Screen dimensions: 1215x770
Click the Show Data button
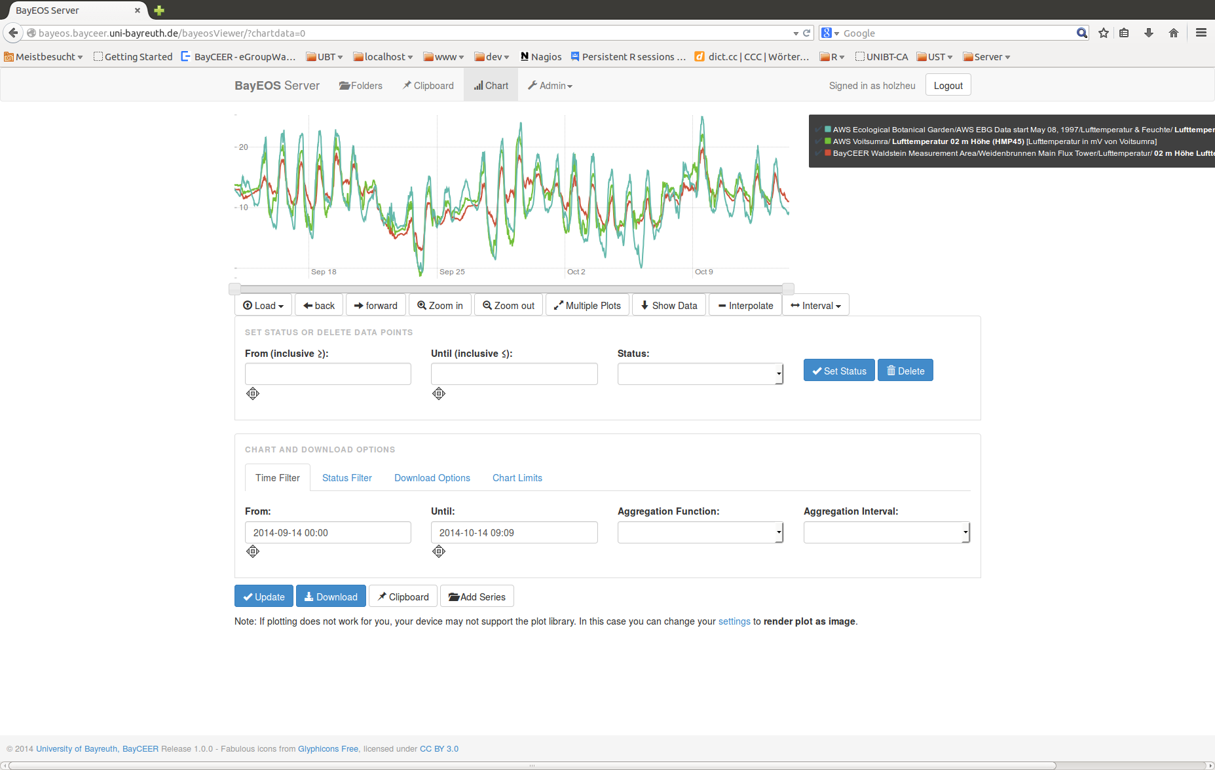pos(669,306)
